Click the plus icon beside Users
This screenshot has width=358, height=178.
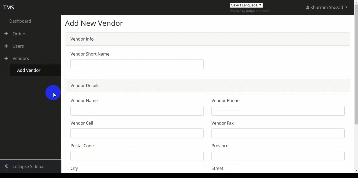click(x=6, y=46)
